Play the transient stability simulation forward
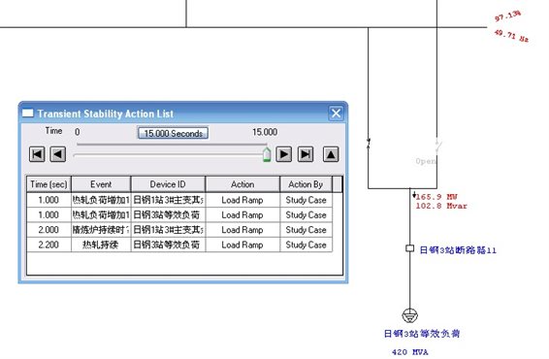The height and width of the screenshot is (359, 549). (x=284, y=154)
